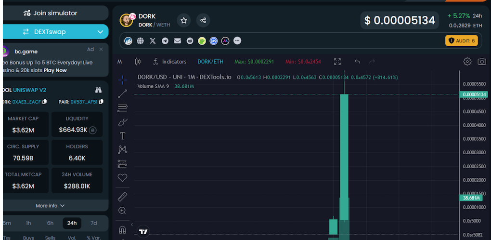Click the binoculars explorer icon
This screenshot has width=491, height=240.
coord(98,90)
